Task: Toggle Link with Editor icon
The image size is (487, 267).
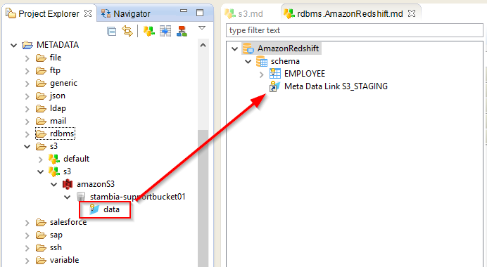Action: [x=127, y=31]
